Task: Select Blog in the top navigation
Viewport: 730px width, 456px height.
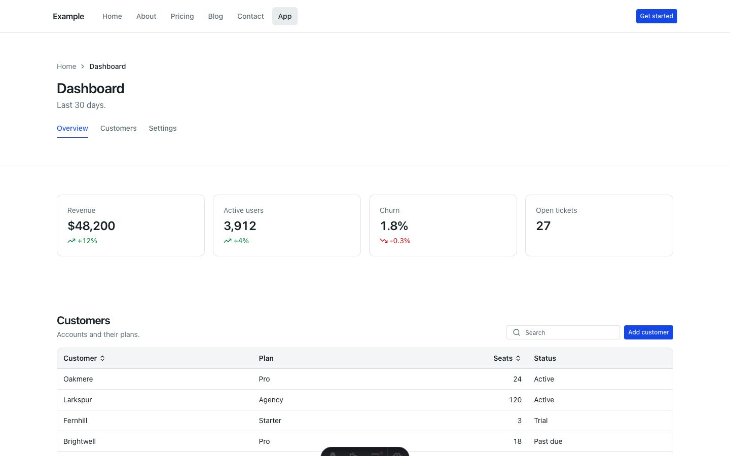Action: 215,16
